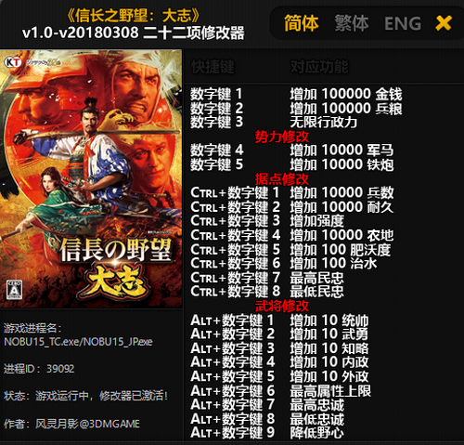Click the KT logo on cover art

tap(13, 62)
